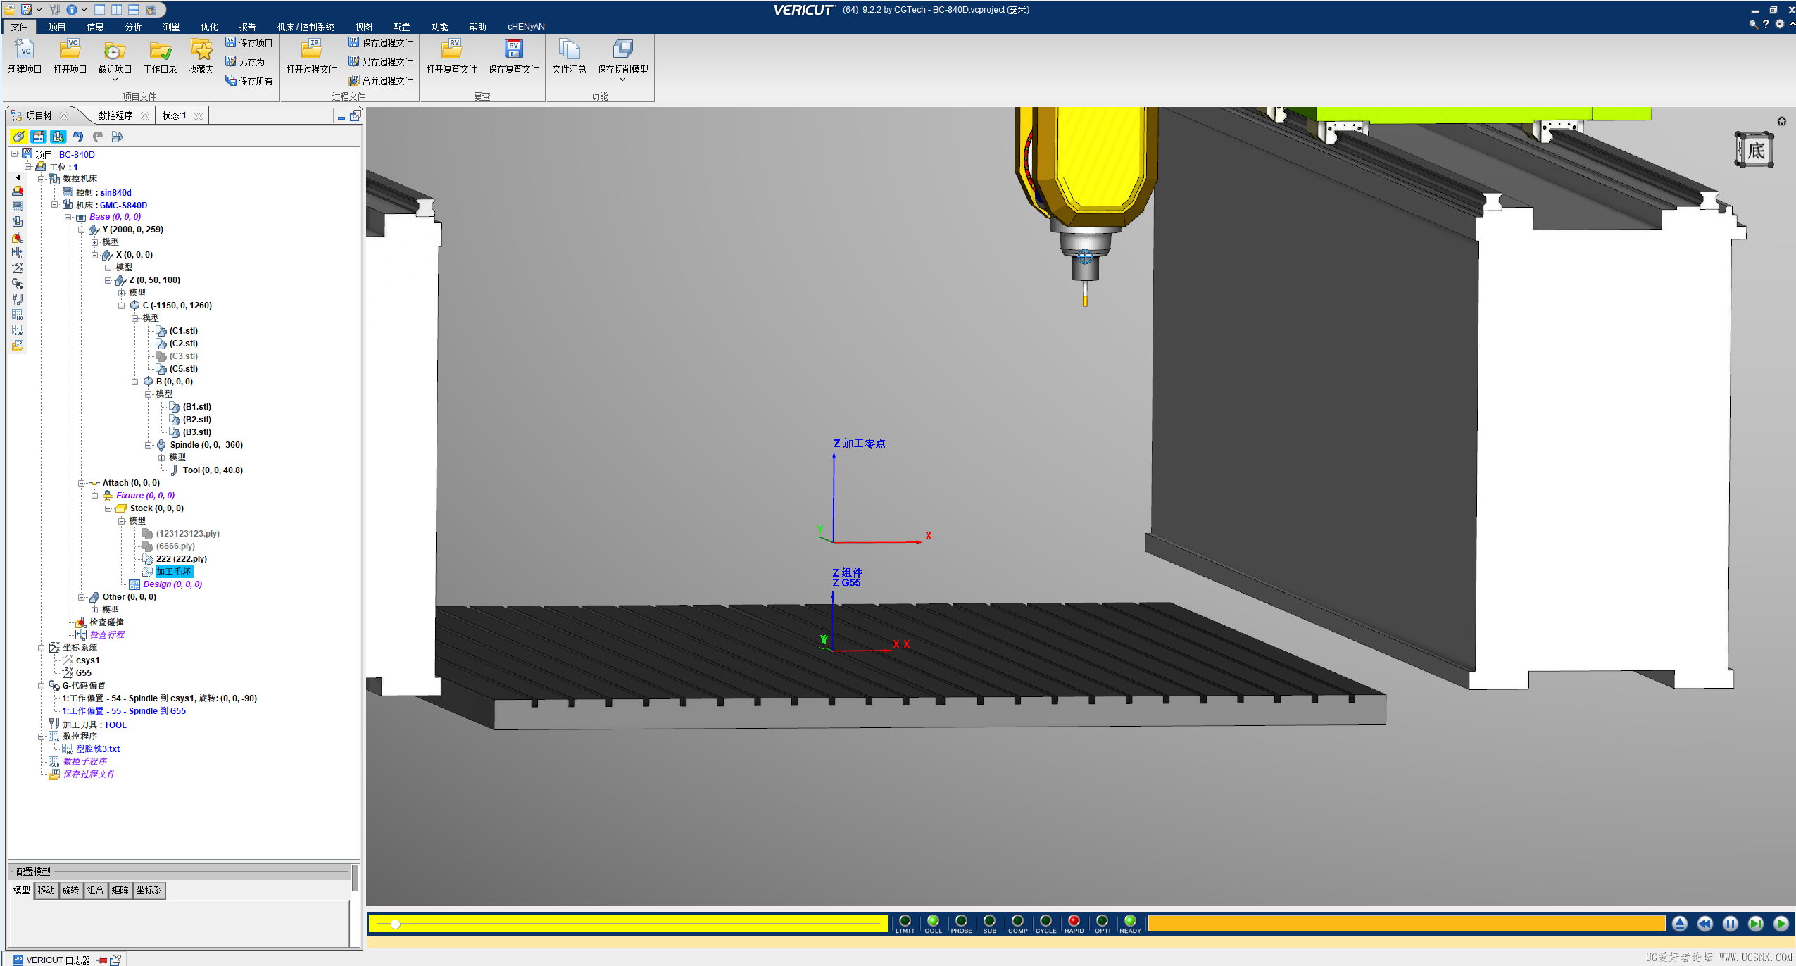
Task: Switch to the 数控程序 panel tab
Action: 116,115
